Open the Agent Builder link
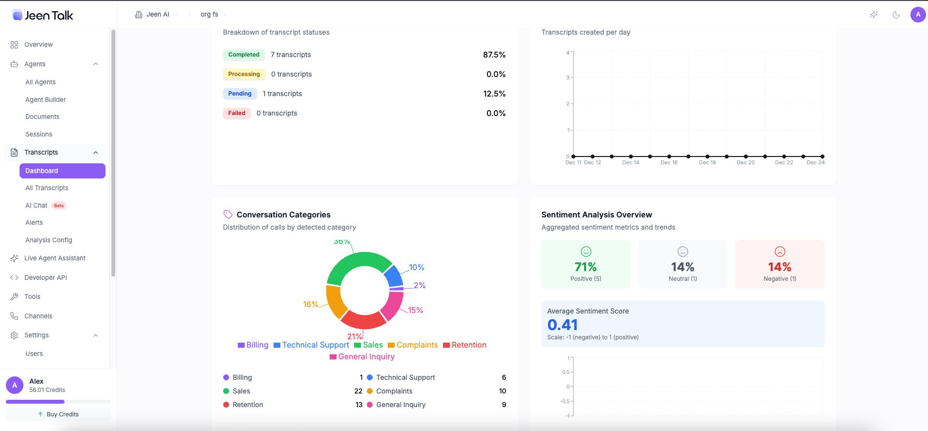928x431 pixels. pos(45,99)
